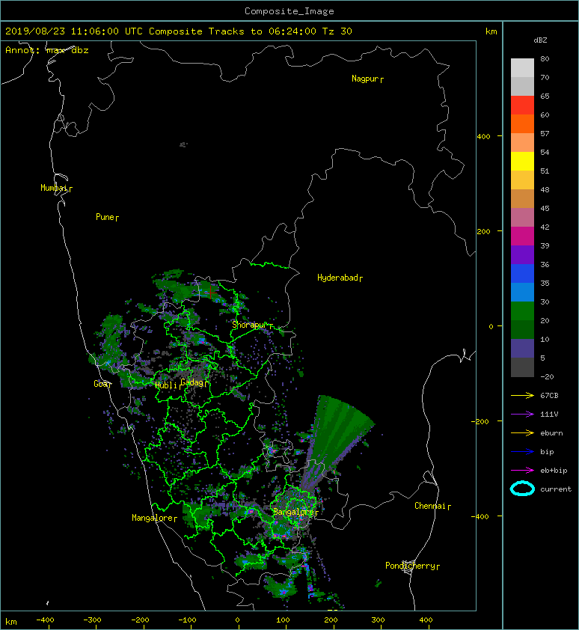Click the red radar center cross marker

click(x=210, y=293)
